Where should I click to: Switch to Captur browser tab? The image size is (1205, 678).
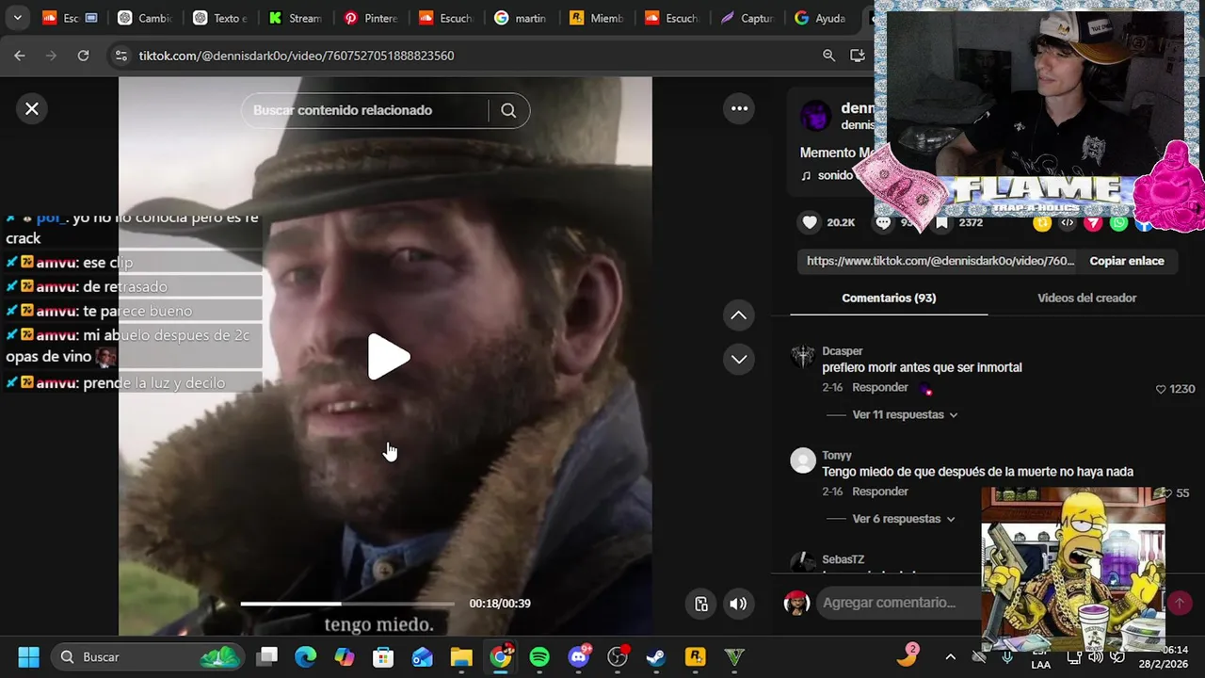(x=747, y=18)
